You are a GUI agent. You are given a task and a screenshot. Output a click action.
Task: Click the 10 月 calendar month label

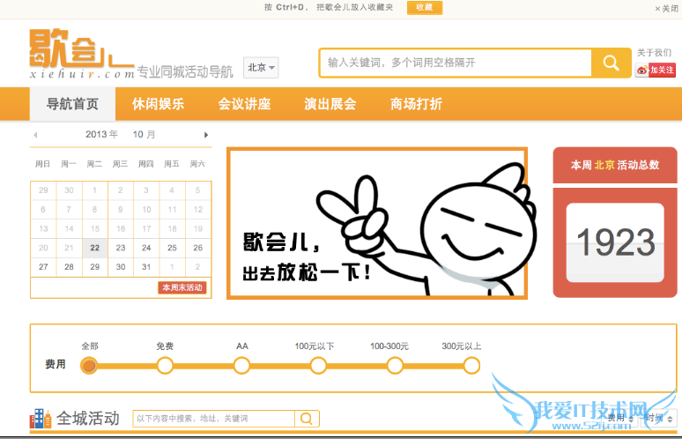click(x=144, y=135)
